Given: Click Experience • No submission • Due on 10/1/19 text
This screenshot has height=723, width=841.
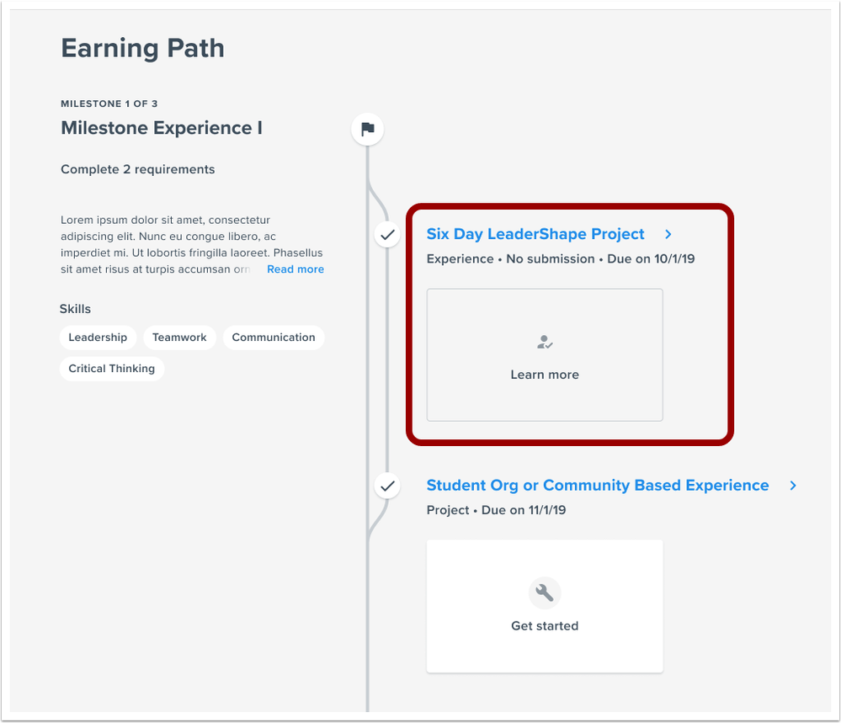Looking at the screenshot, I should coord(561,259).
